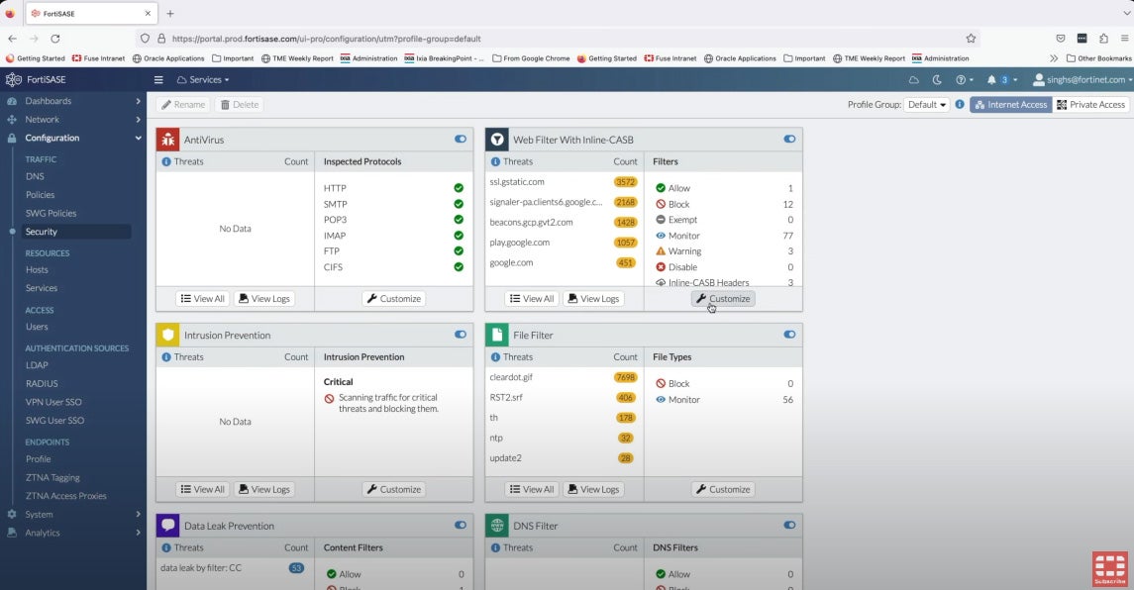This screenshot has width=1134, height=590.
Task: Open the help question mark icon
Action: click(x=961, y=79)
